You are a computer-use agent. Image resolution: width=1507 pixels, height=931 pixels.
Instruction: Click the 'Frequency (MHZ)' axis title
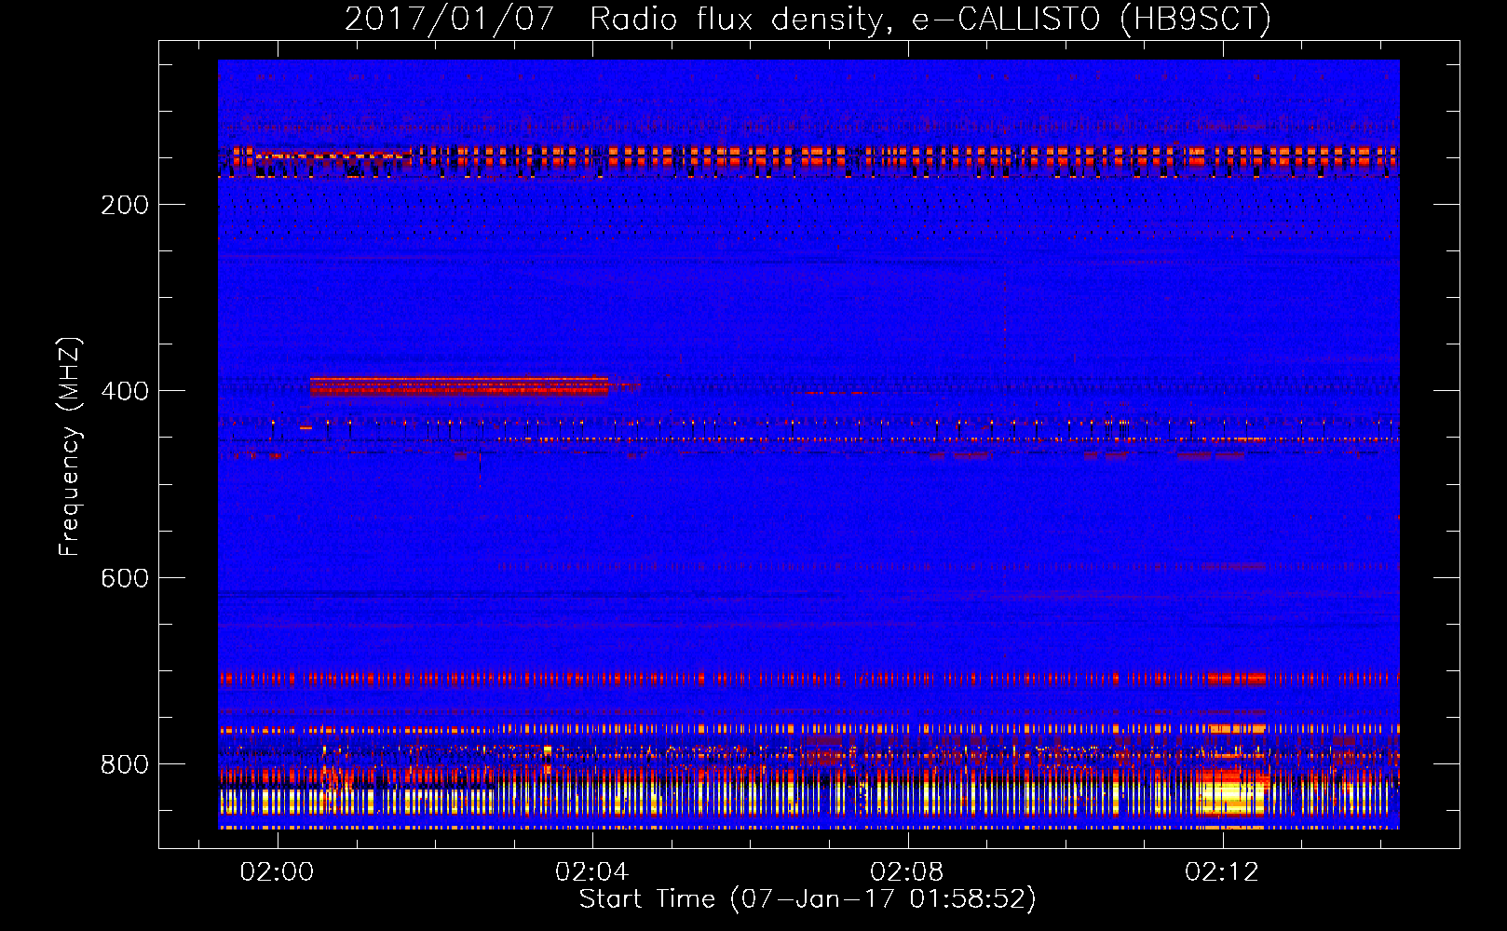coord(70,447)
